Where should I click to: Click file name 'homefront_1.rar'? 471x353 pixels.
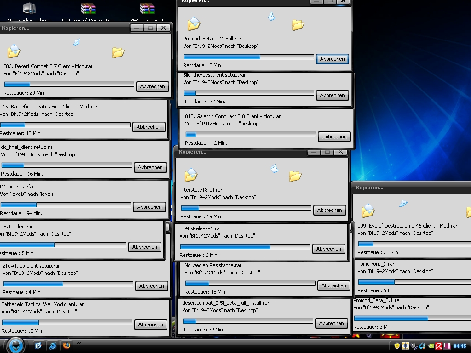(376, 264)
